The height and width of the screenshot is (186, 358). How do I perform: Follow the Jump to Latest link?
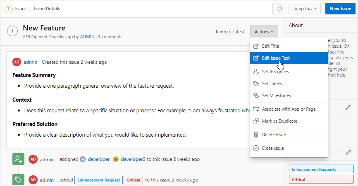[x=229, y=32]
